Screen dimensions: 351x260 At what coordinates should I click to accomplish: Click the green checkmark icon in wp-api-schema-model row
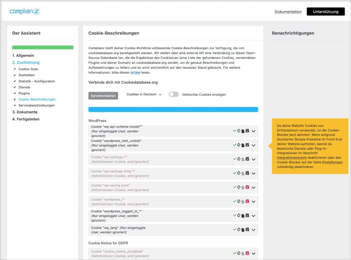[234, 131]
